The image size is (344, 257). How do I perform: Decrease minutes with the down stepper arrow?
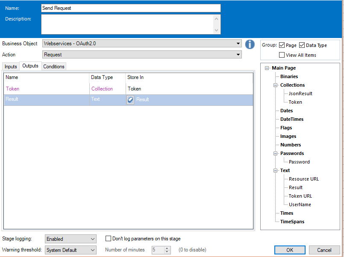(x=167, y=251)
